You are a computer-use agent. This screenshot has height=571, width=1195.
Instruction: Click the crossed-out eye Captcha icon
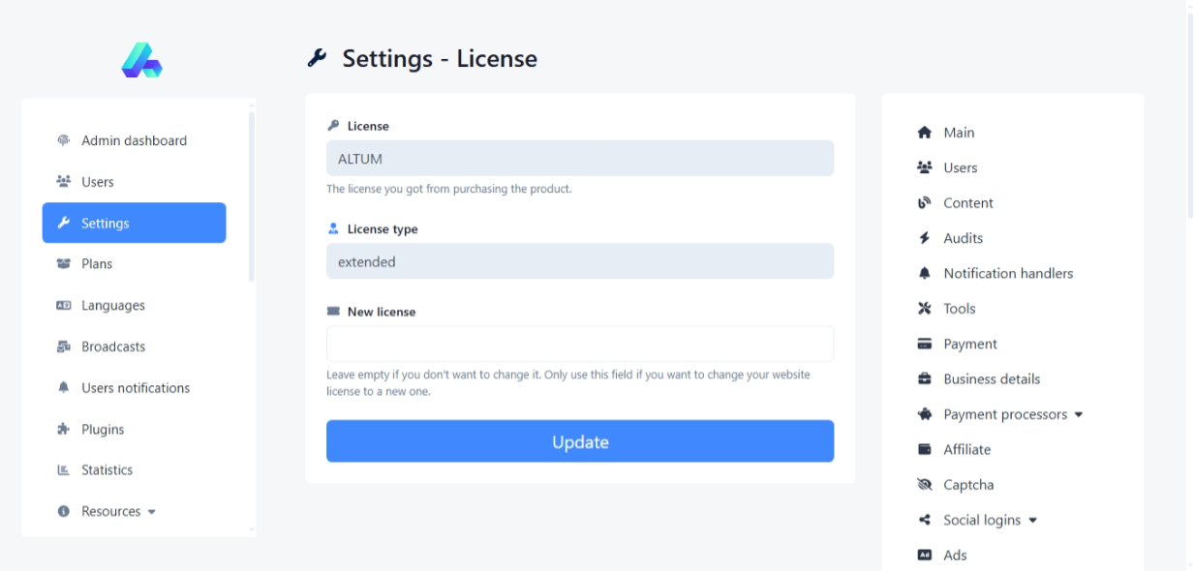click(x=924, y=485)
